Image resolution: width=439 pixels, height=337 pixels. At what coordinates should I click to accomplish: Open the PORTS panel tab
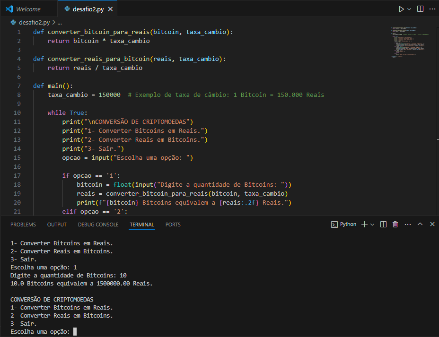pos(173,225)
